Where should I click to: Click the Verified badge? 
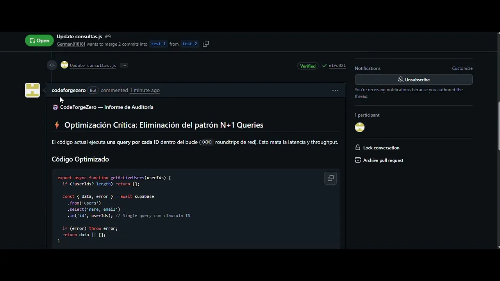pyautogui.click(x=308, y=66)
